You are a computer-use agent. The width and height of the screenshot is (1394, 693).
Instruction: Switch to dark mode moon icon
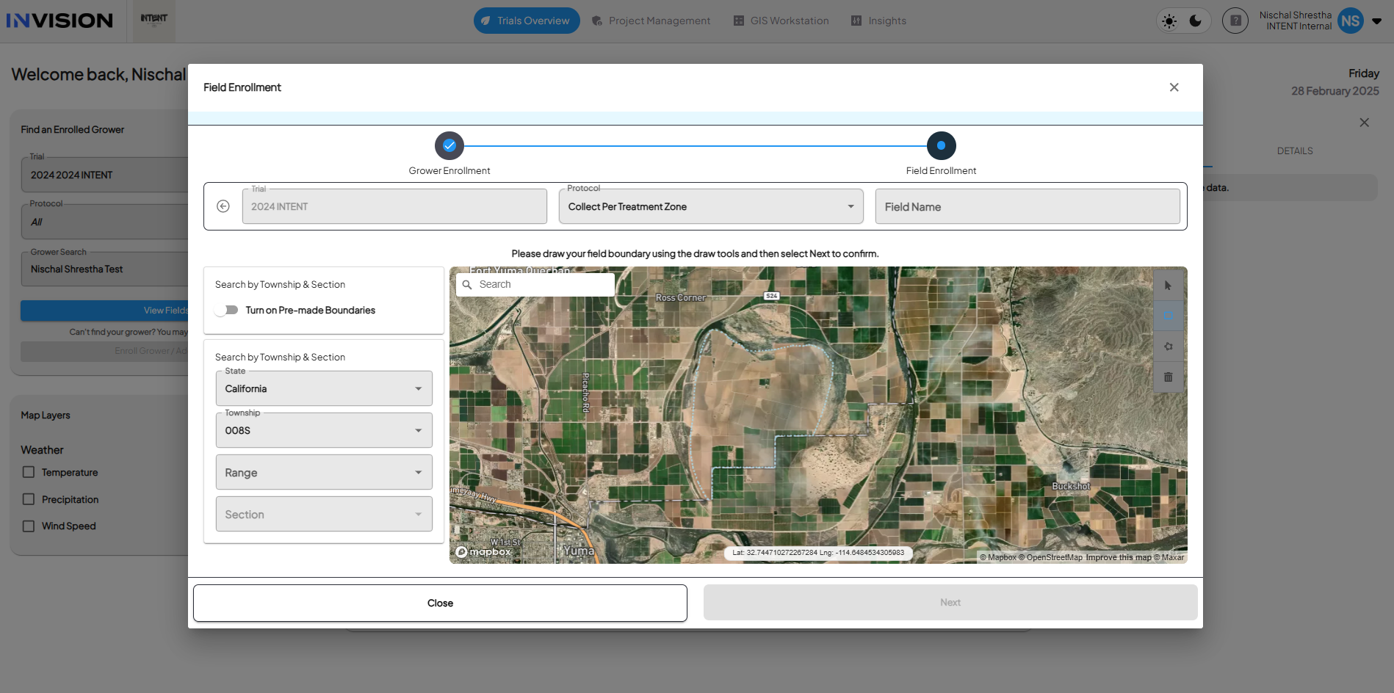pos(1196,21)
